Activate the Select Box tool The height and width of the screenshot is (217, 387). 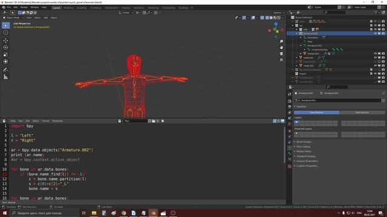pos(5,25)
